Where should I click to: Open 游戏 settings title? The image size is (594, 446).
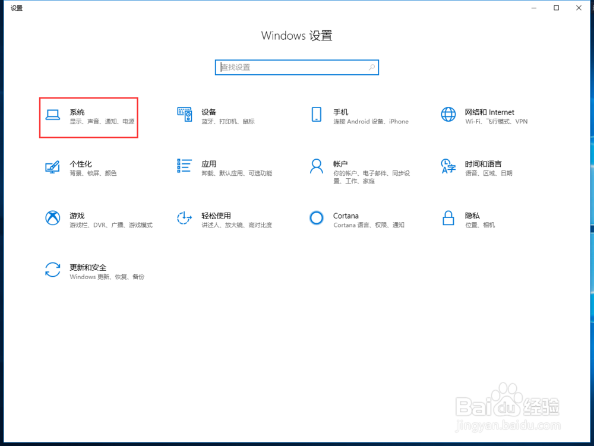coord(77,216)
